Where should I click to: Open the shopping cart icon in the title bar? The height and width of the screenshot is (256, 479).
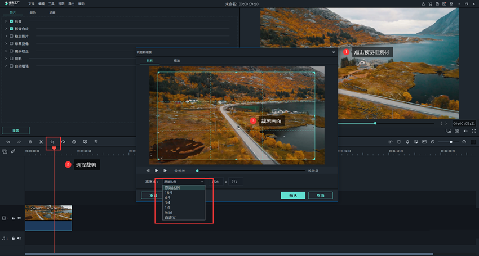[x=430, y=4]
